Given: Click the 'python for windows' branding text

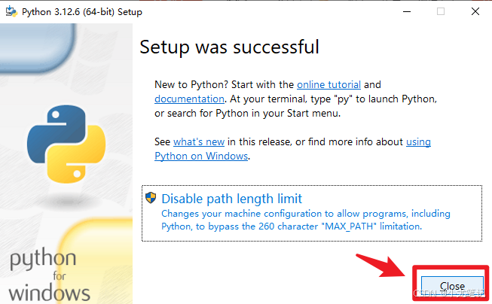Looking at the screenshot, I should [50, 275].
